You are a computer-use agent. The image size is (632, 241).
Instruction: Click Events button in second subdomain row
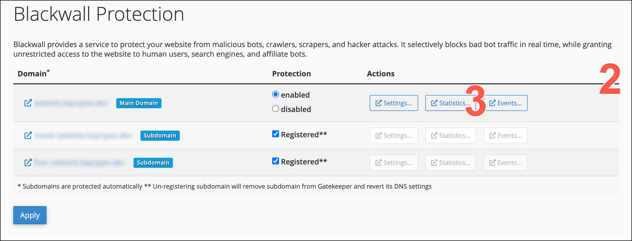coord(505,163)
